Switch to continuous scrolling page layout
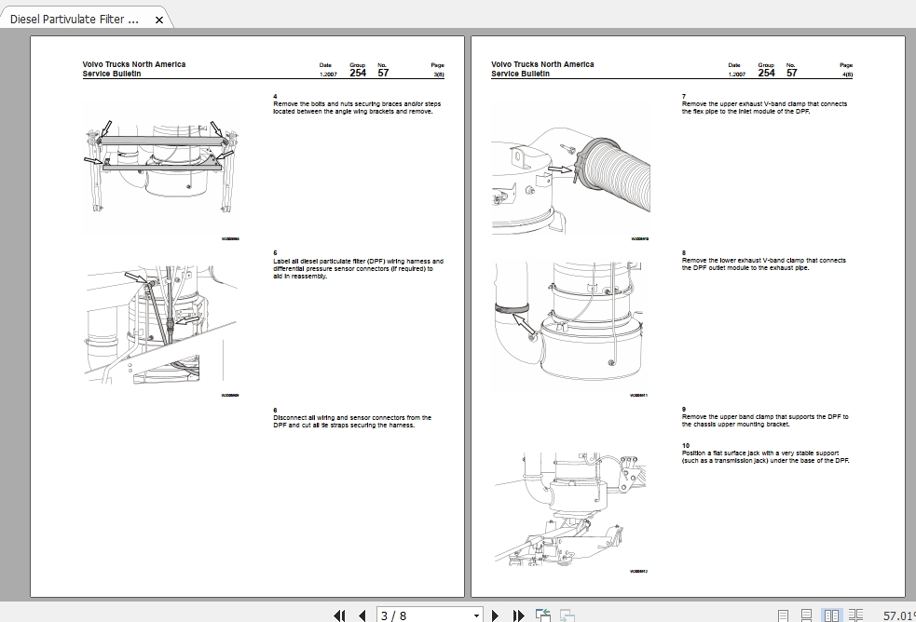The height and width of the screenshot is (622, 916). (806, 614)
